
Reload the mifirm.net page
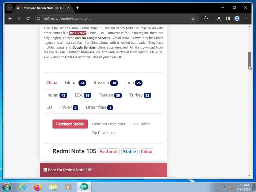[x=28, y=18]
